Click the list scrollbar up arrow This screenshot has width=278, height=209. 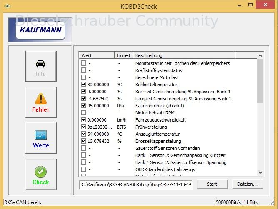click(260, 55)
